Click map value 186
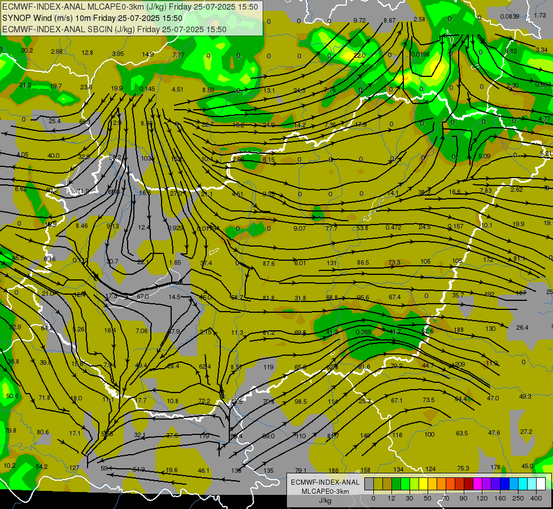553x509 pixels. pos(333,471)
